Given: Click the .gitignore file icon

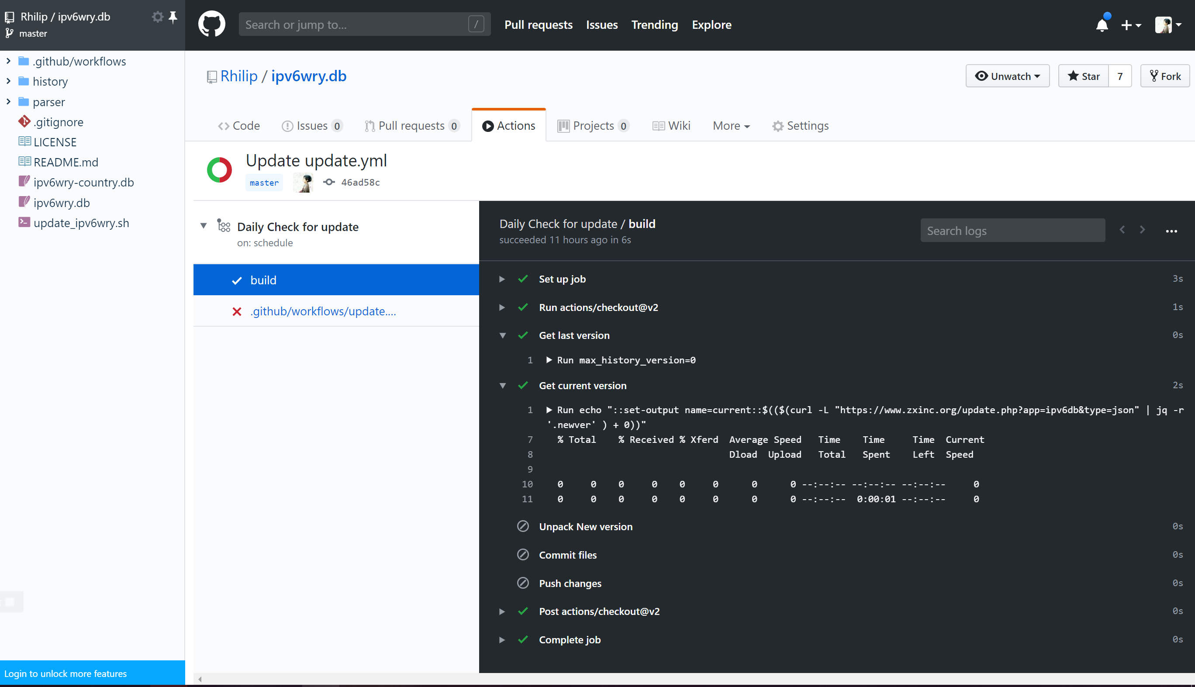Looking at the screenshot, I should 24,122.
